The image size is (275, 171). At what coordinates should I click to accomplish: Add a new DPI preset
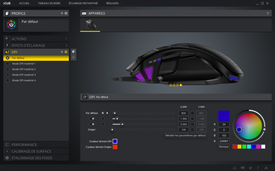(62, 52)
